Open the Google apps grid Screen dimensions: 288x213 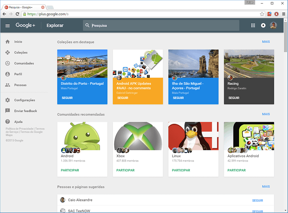click(253, 25)
